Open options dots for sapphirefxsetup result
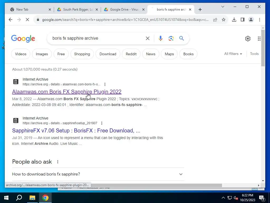 102,123
